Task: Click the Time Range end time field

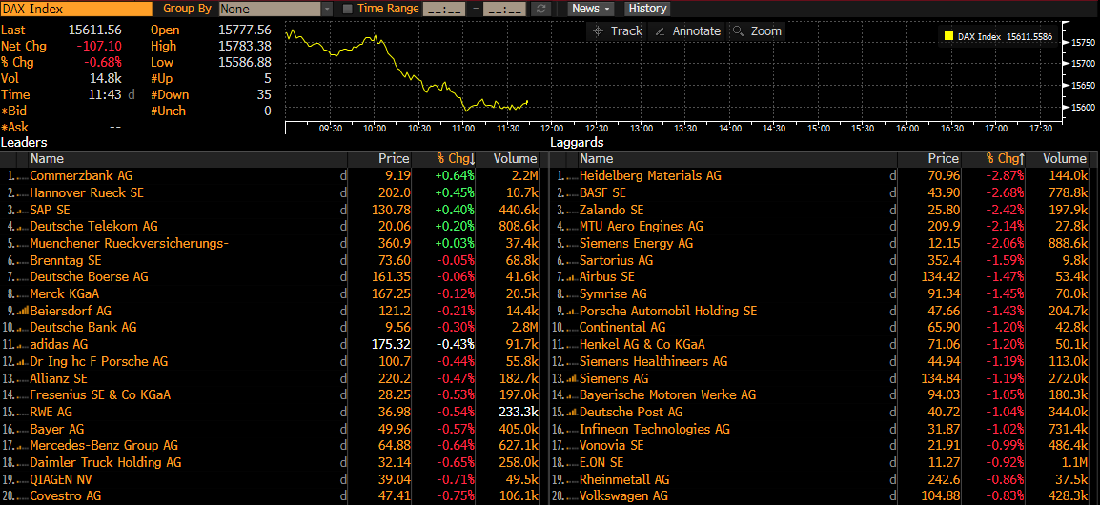Action: coord(504,10)
